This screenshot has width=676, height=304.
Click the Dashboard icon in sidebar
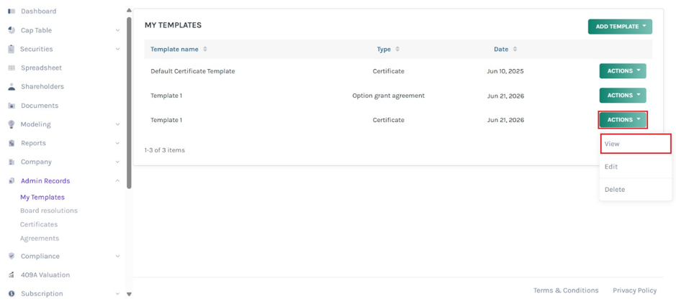pos(12,11)
